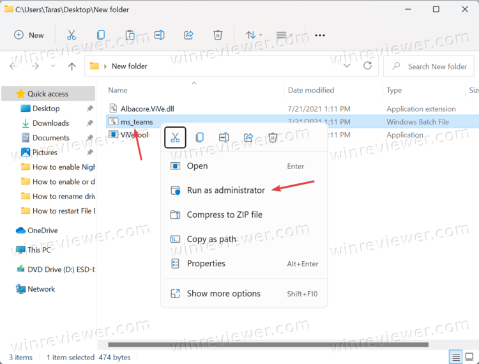This screenshot has width=479, height=364.
Task: Open Documents in the navigation pane
Action: click(x=50, y=138)
